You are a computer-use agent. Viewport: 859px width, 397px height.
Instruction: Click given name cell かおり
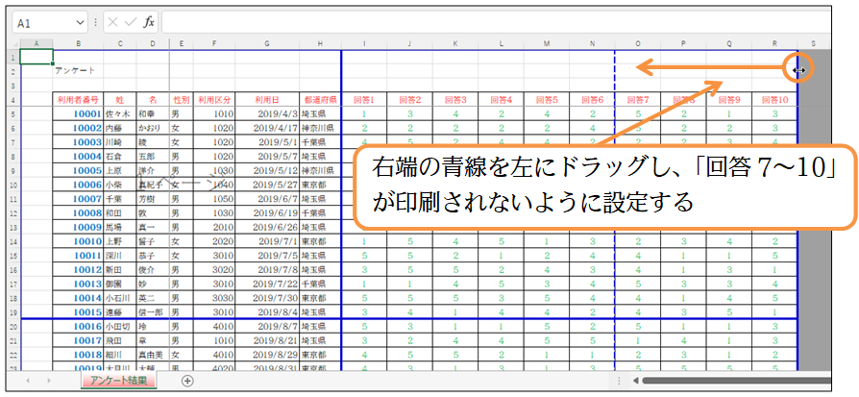pos(153,128)
